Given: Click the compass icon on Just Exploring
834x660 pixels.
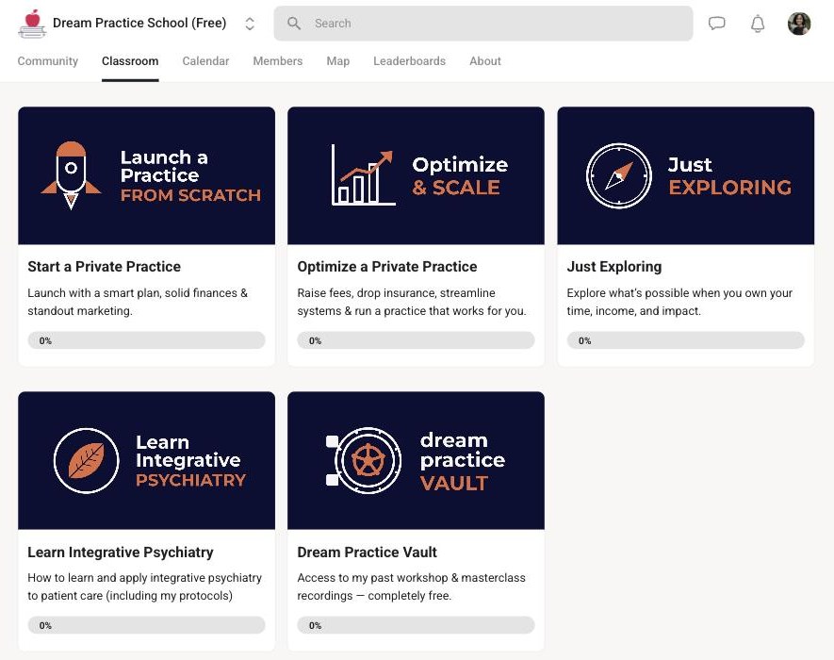Looking at the screenshot, I should pyautogui.click(x=618, y=175).
